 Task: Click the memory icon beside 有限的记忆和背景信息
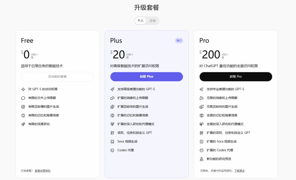click(x=23, y=115)
